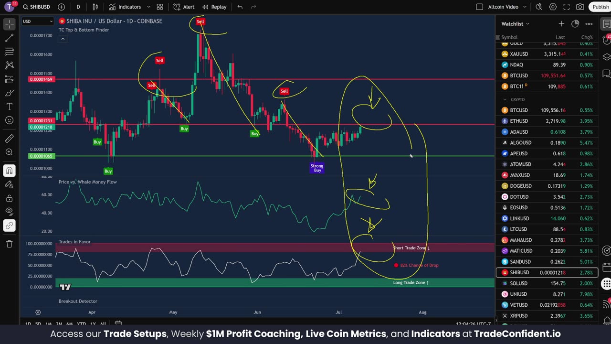Click the Publish button
Viewport: 611px width, 344px height.
pos(600,7)
